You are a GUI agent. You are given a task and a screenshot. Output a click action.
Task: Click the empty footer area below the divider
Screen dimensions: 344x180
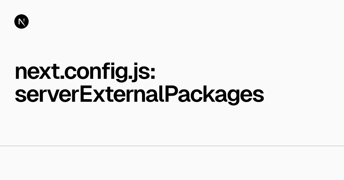click(172, 163)
